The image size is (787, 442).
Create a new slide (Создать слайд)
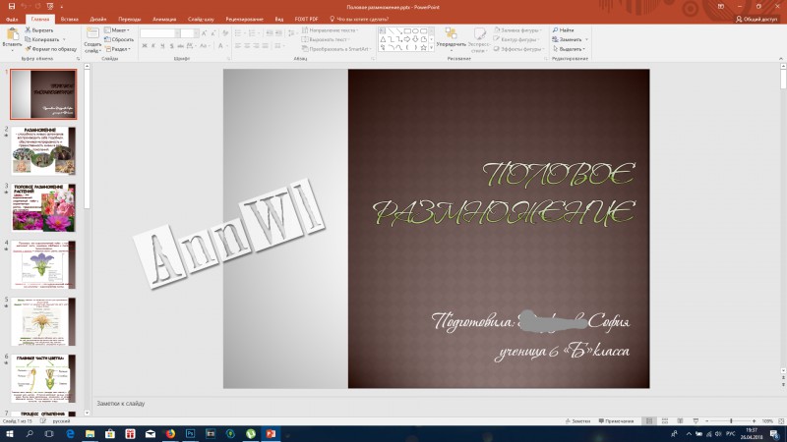(92, 40)
